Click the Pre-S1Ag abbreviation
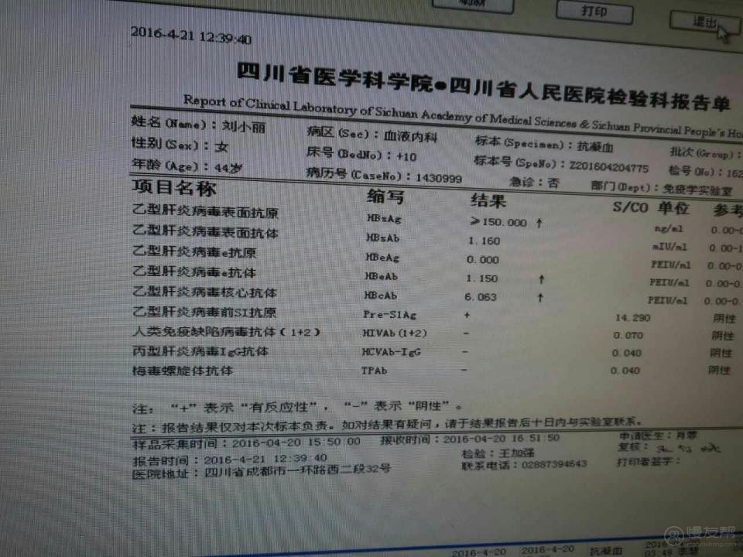The image size is (743, 557). tap(389, 315)
